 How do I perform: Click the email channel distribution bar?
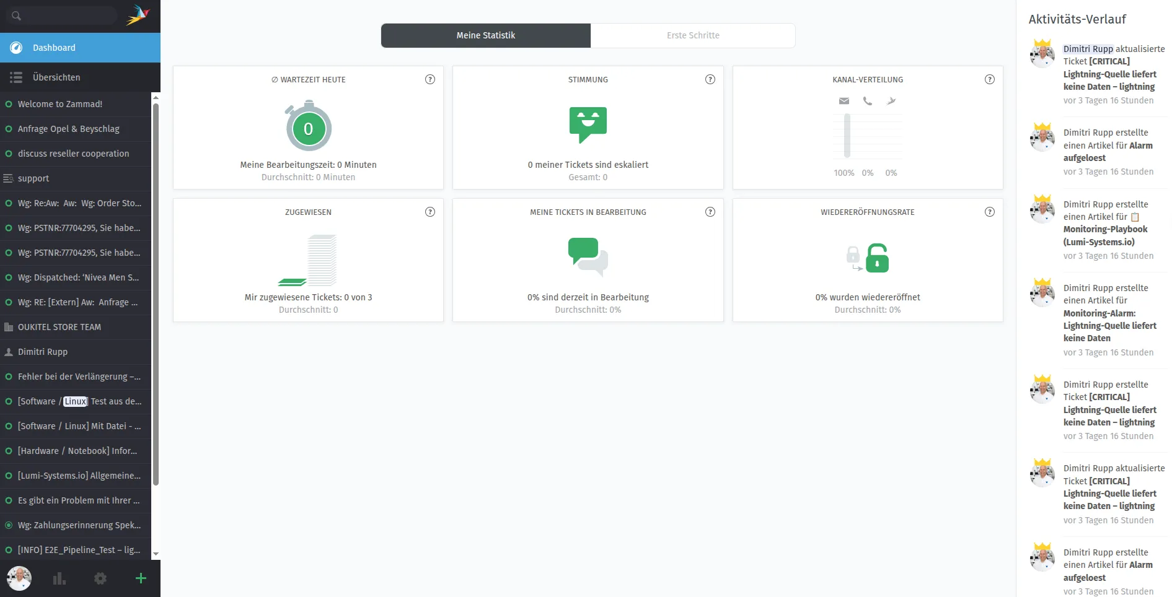point(847,135)
